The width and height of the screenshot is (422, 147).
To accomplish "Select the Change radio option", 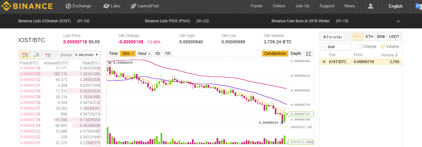I will click(359, 47).
